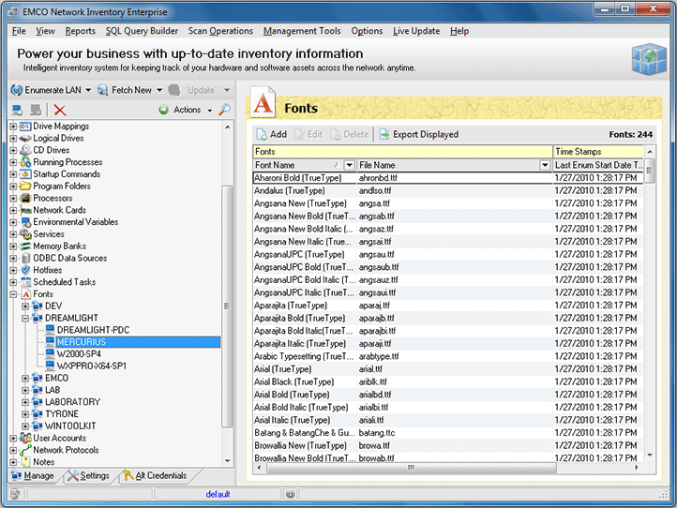677x508 pixels.
Task: Collapse the DREAMLIGHT tree node
Action: coord(25,318)
